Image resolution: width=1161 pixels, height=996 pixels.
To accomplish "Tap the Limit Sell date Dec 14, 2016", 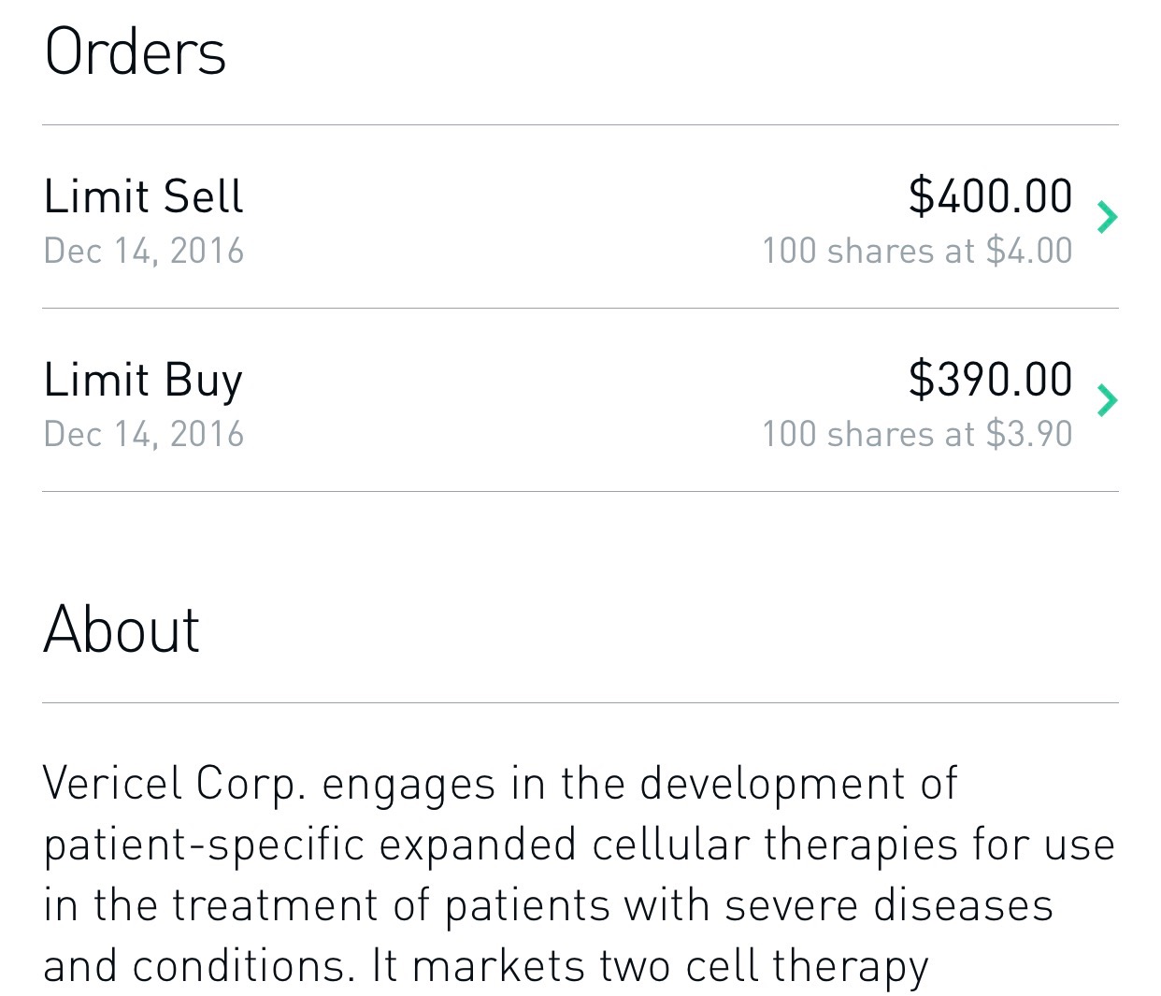I will (x=144, y=251).
